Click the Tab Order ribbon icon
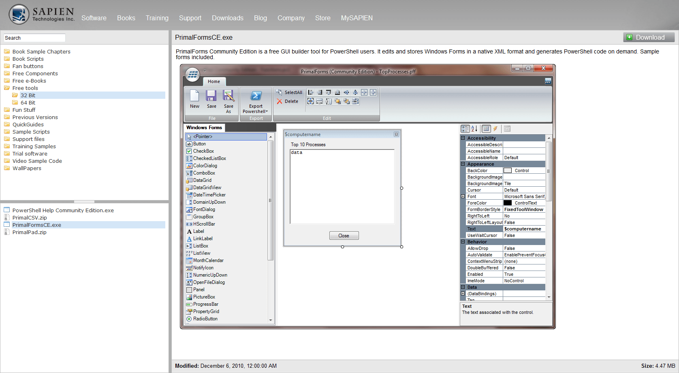 [x=355, y=101]
